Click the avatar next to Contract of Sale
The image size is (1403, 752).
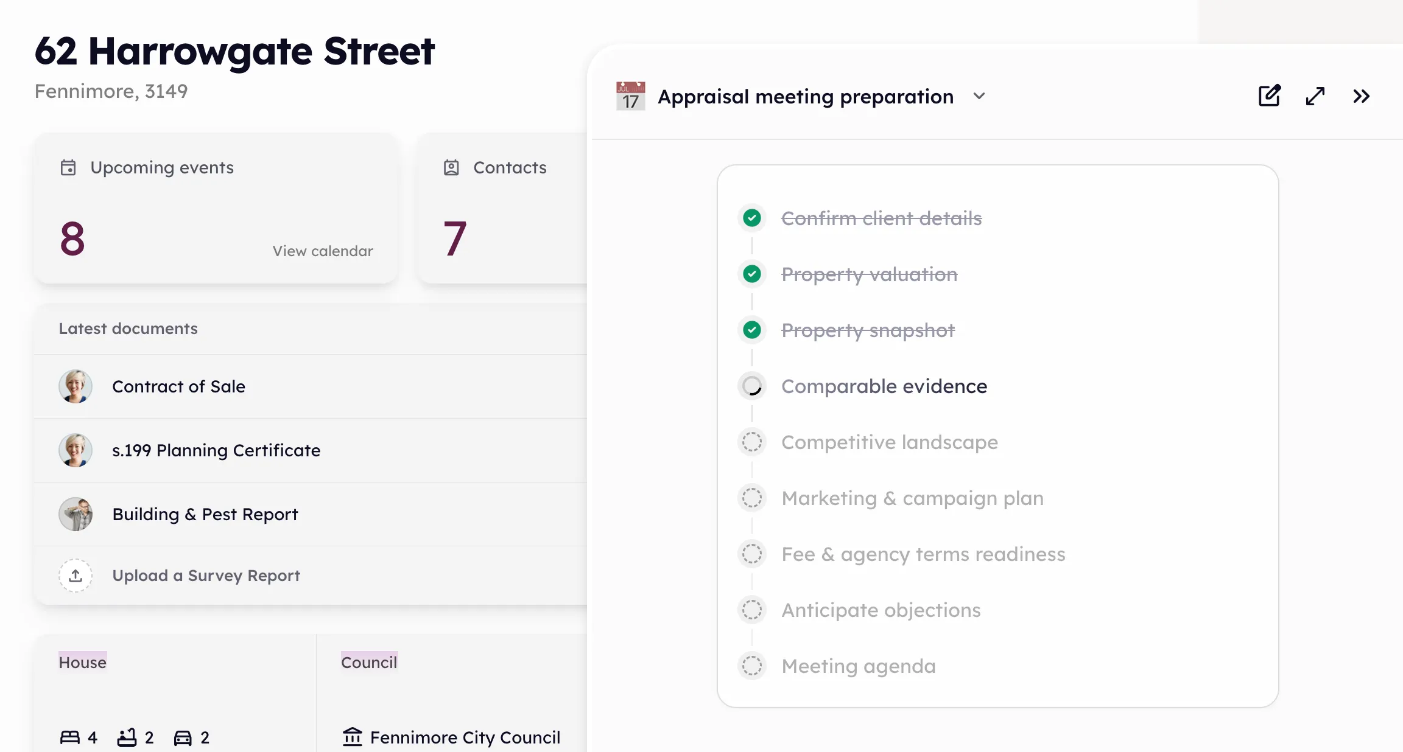(x=76, y=386)
